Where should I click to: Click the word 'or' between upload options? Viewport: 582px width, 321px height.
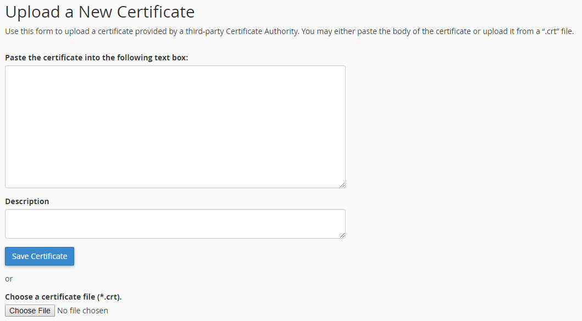click(x=8, y=278)
